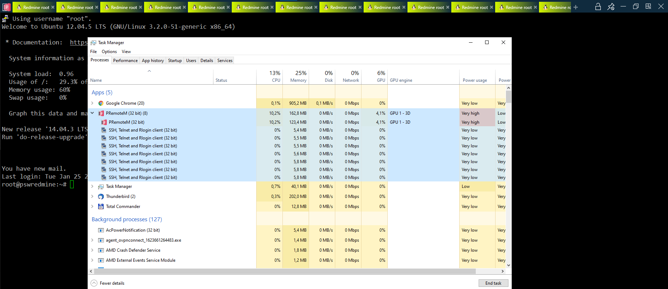This screenshot has width=668, height=289.
Task: Click the Fewer details circle arrow icon
Action: (x=94, y=283)
